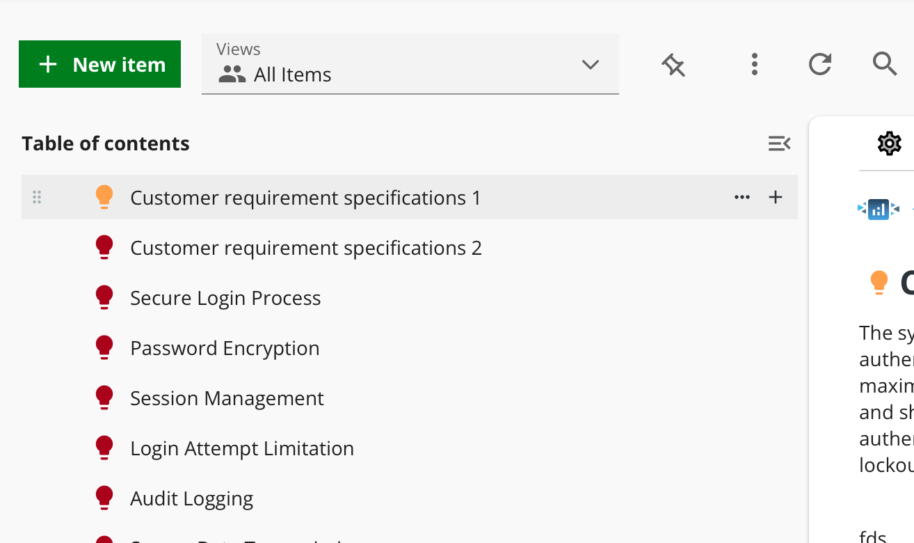The width and height of the screenshot is (914, 543).
Task: Click the settings gear tab icon
Action: (x=889, y=143)
